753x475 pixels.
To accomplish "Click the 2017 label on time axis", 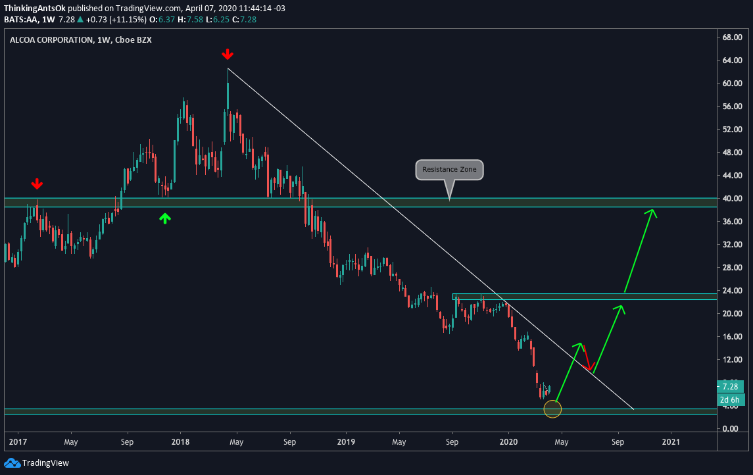I will click(x=18, y=442).
